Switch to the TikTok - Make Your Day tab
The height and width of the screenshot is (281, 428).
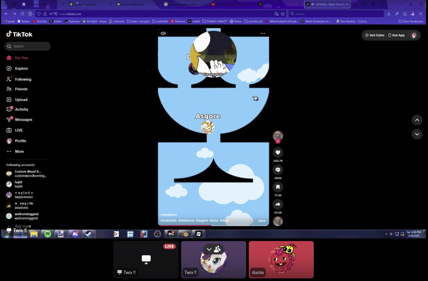(327, 4)
